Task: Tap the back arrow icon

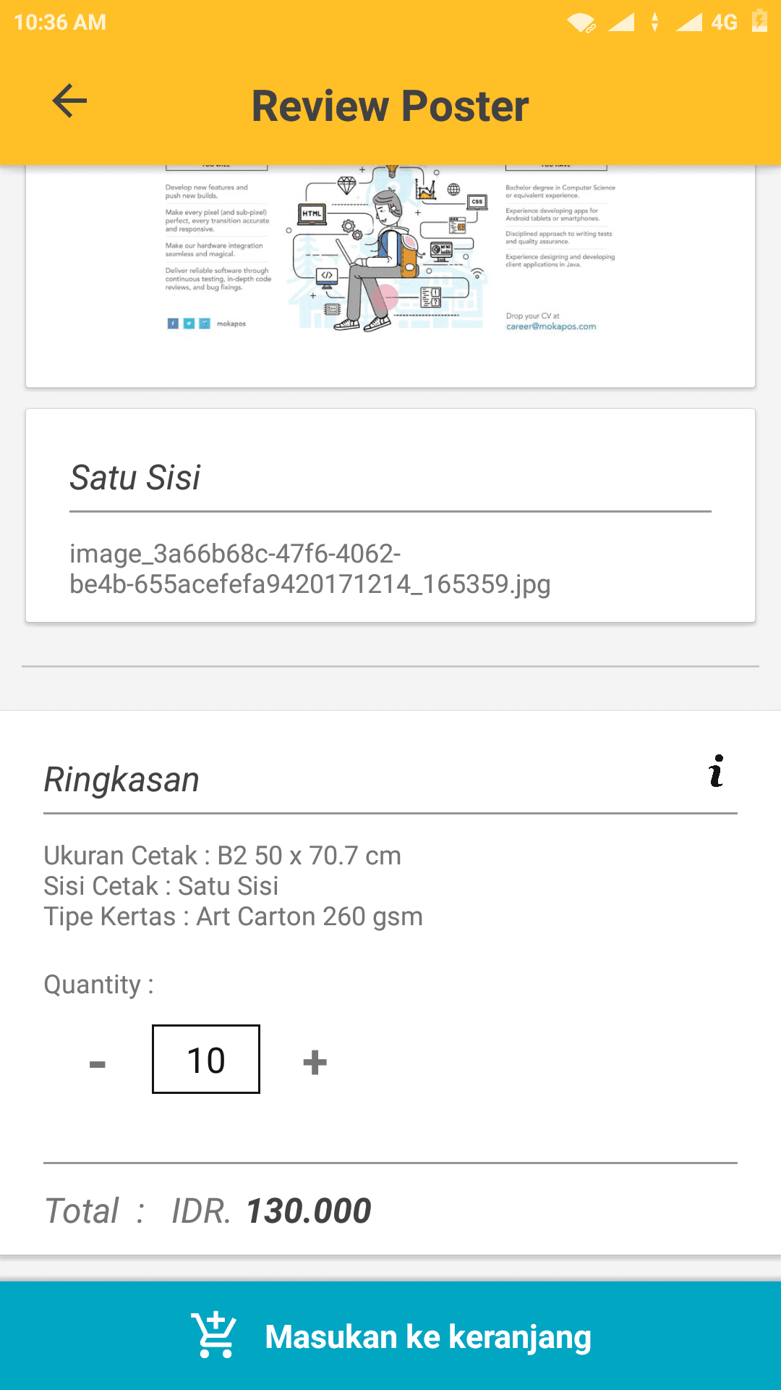Action: point(69,101)
